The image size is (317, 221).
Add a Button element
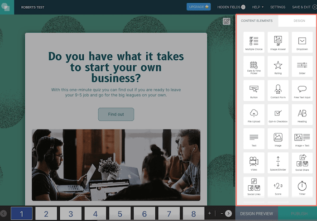254,91
